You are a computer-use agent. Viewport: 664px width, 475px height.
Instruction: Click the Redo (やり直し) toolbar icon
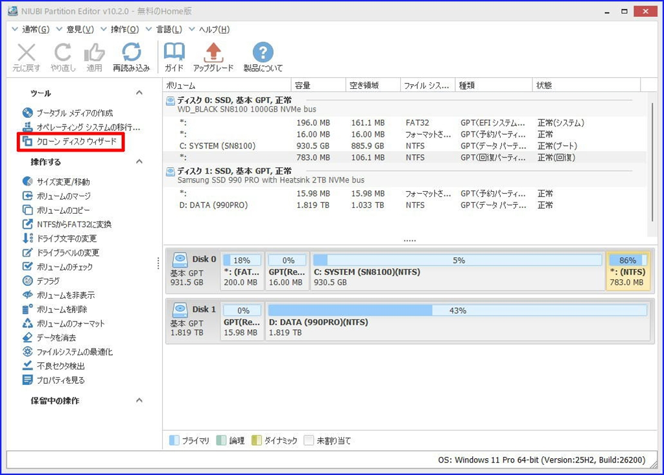(x=63, y=53)
